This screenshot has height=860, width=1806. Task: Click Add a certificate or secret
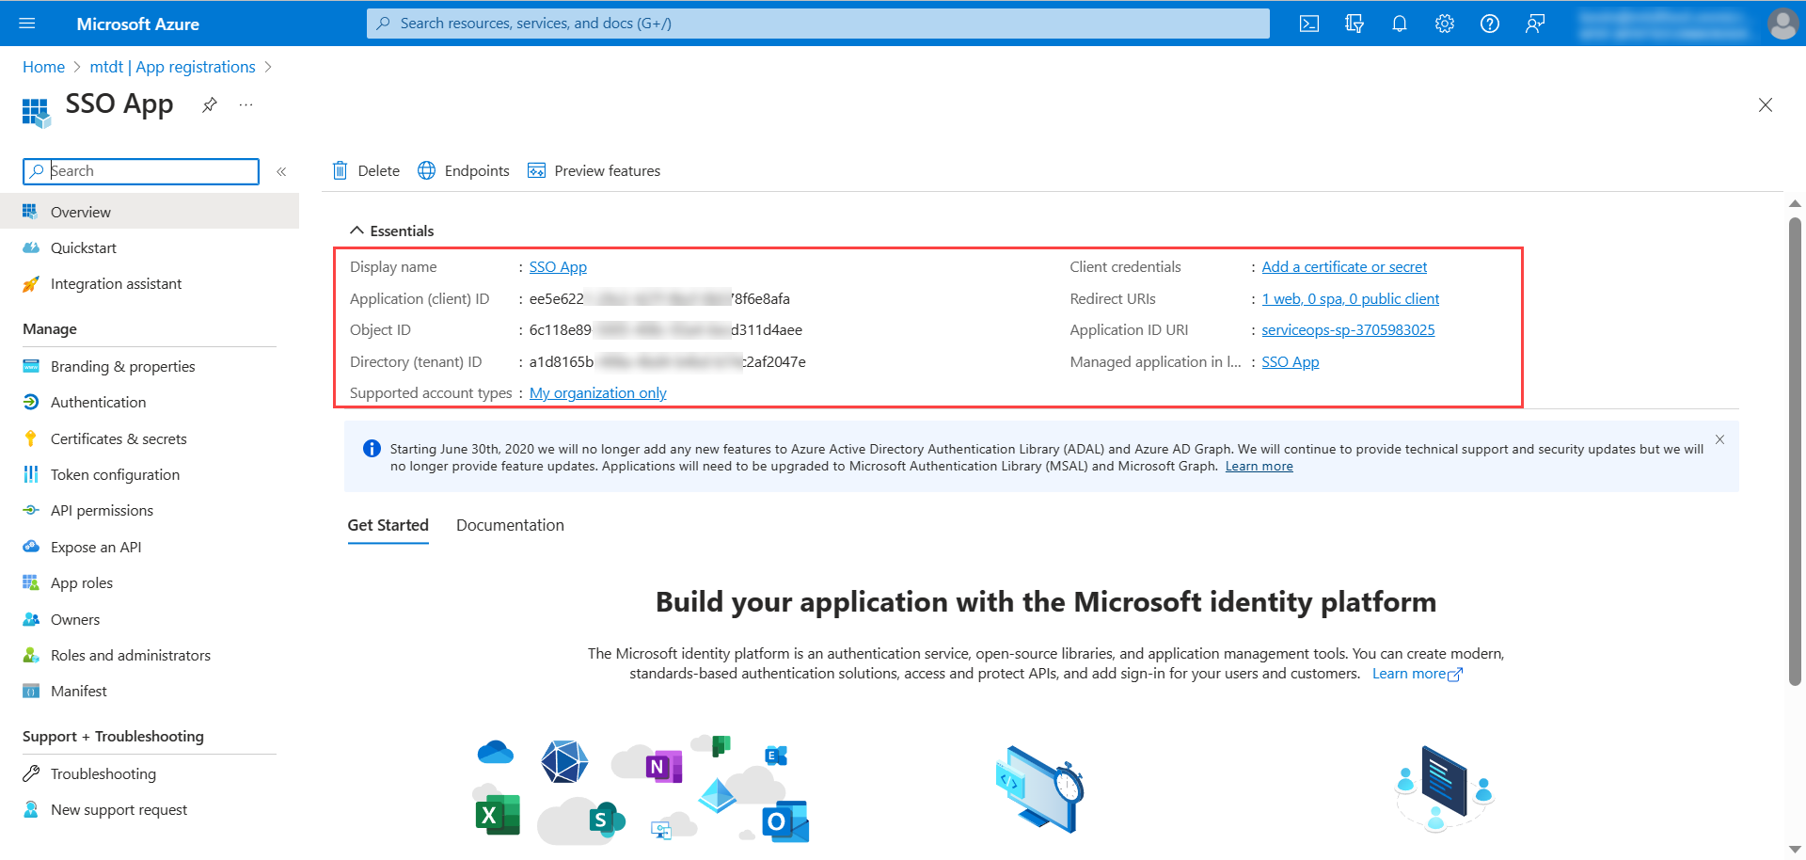tap(1343, 266)
